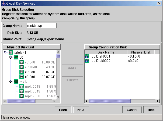The width and height of the screenshot is (163, 121).
Task: Click the c0t10d0 cell in group table
Action: tap(134, 56)
